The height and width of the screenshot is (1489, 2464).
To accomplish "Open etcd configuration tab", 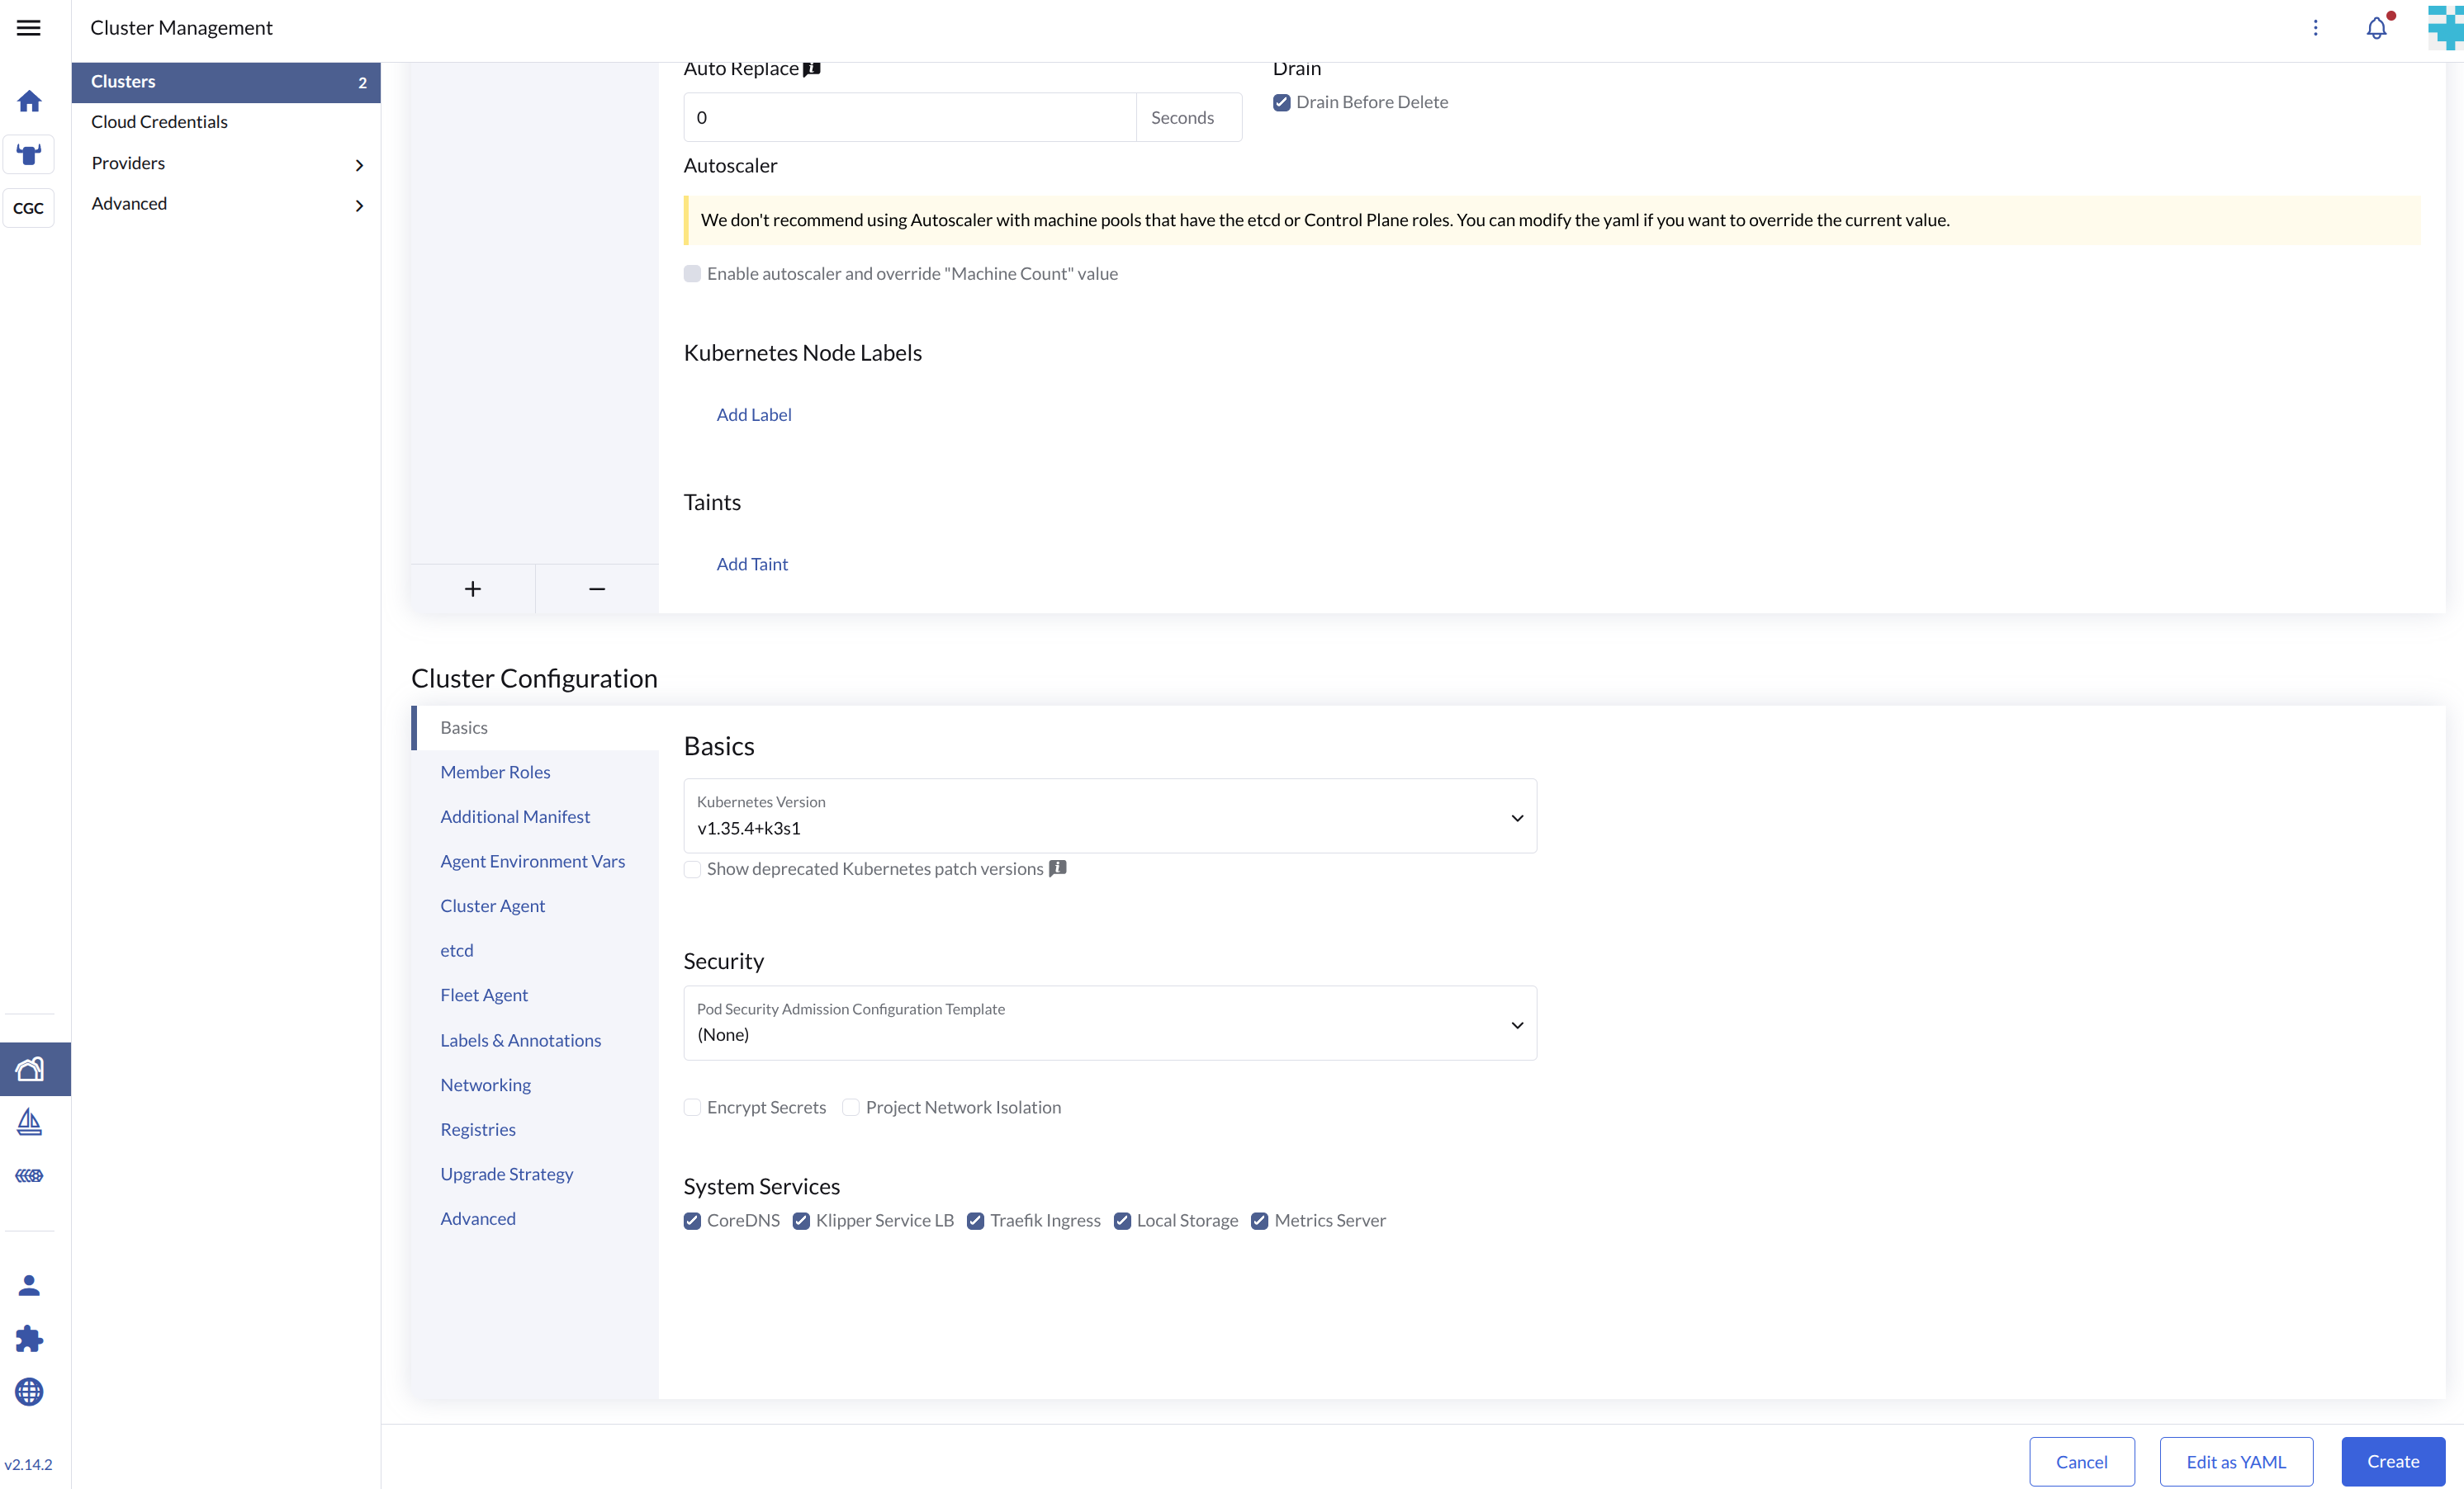I will (x=457, y=950).
